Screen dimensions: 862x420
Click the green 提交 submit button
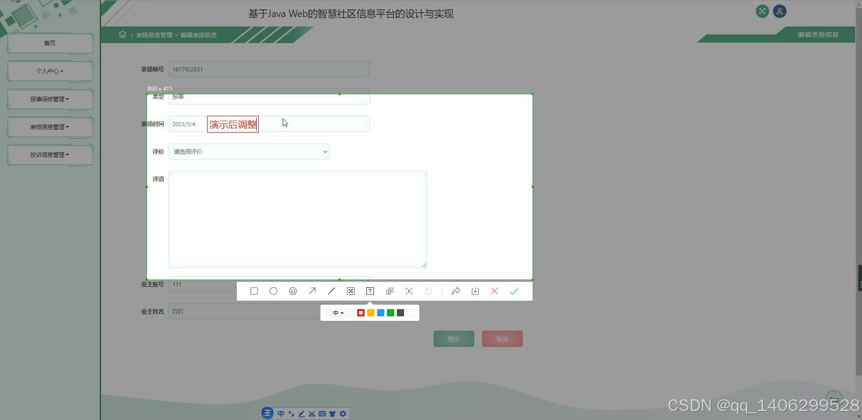[453, 339]
